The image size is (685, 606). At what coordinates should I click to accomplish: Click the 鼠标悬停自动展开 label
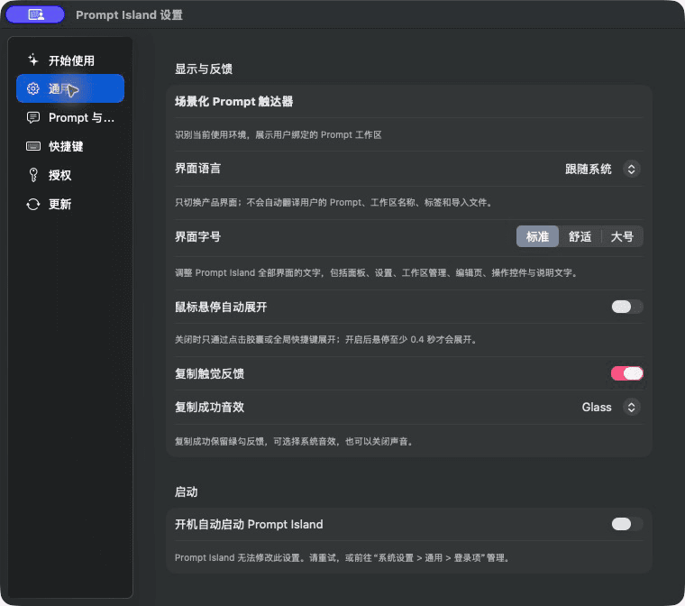pos(221,307)
